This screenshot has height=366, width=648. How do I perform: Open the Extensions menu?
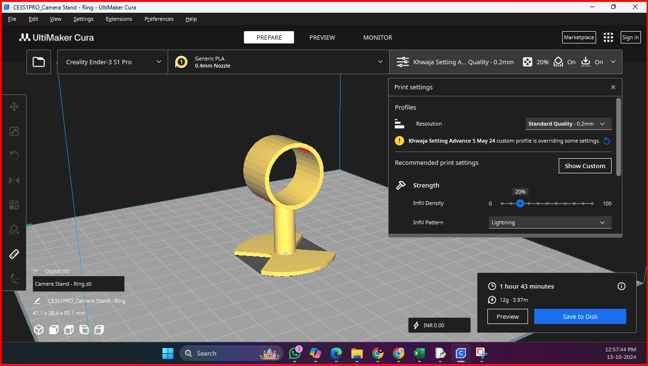click(x=119, y=19)
